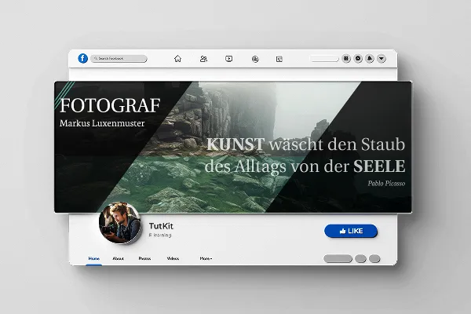
Task: Click the Pablo Picasso attribution text
Action: coord(386,183)
